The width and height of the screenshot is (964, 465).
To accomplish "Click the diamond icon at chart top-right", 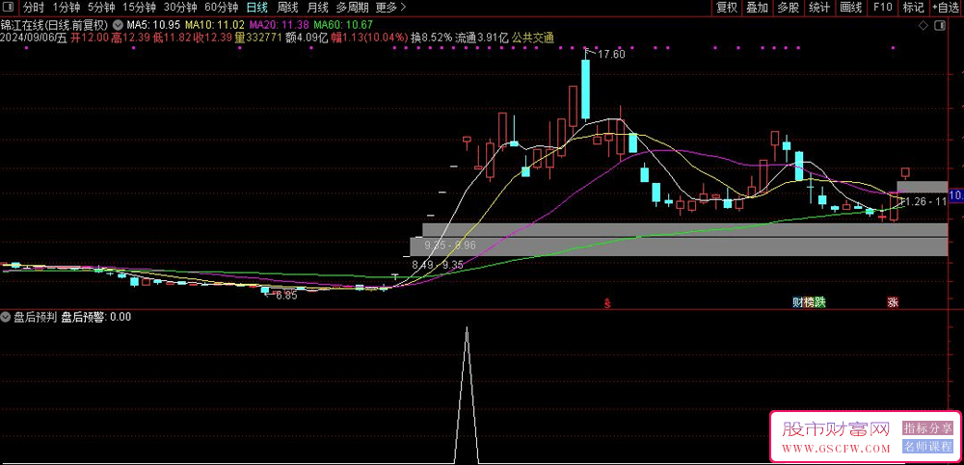I will 923,26.
